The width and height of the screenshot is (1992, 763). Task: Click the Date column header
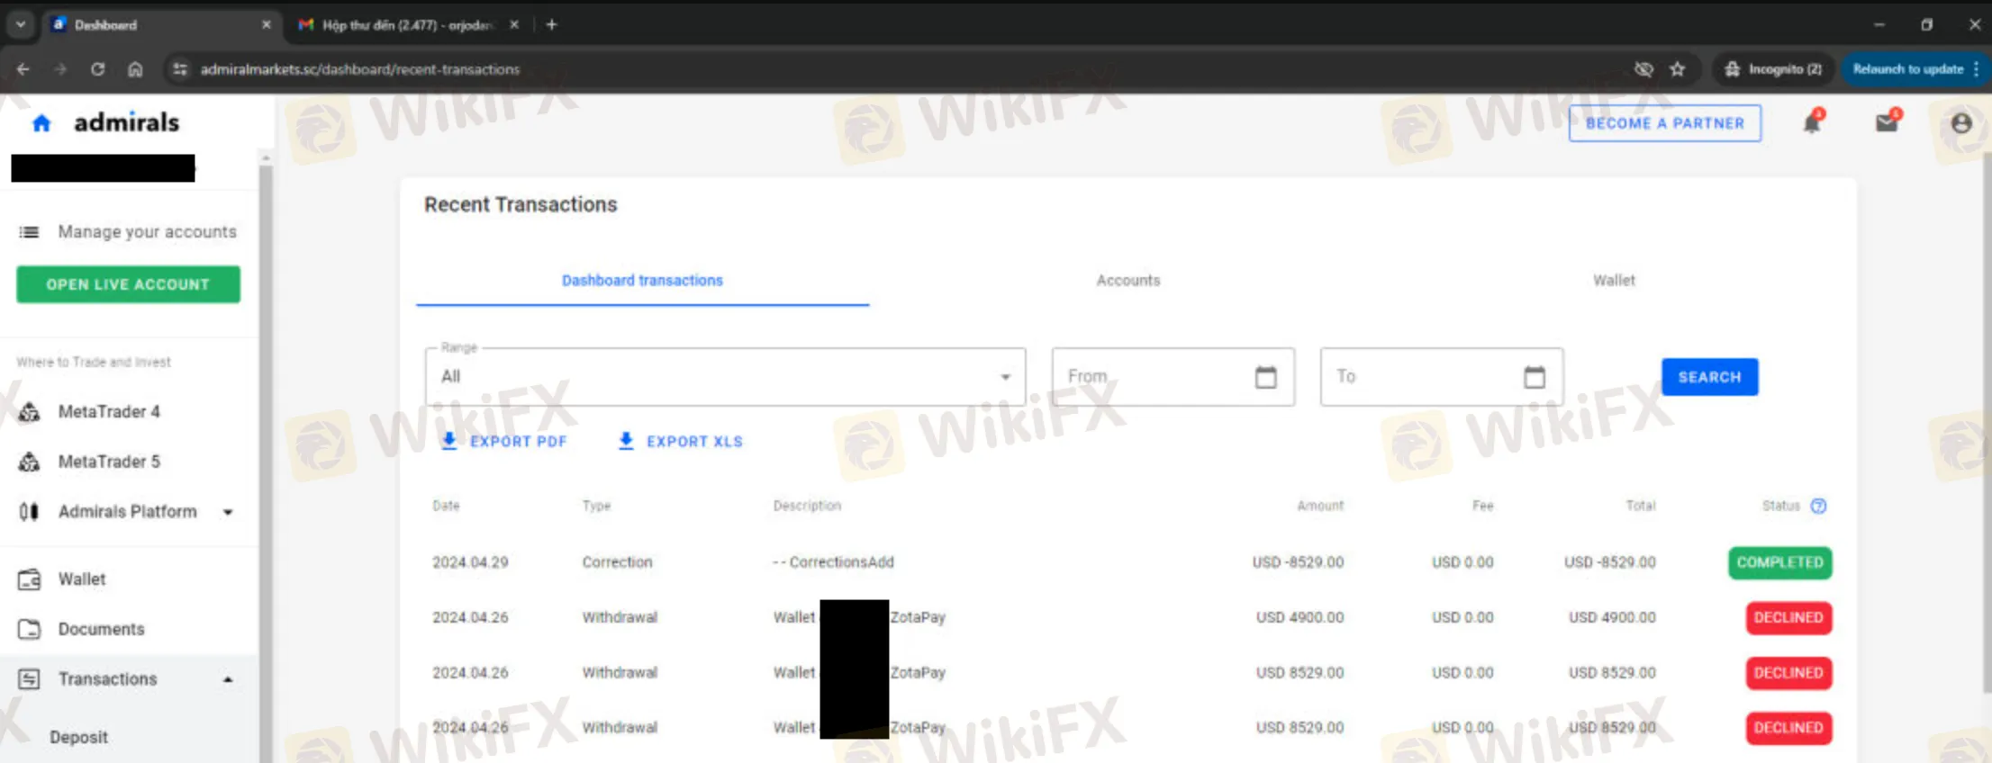click(x=446, y=506)
